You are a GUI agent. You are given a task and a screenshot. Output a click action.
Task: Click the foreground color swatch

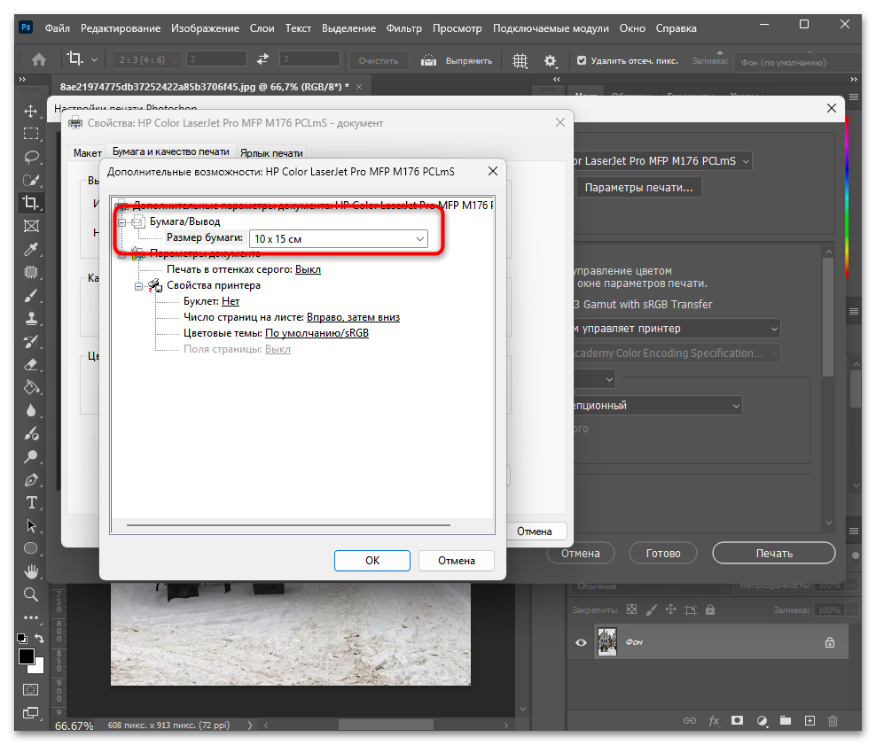27,656
